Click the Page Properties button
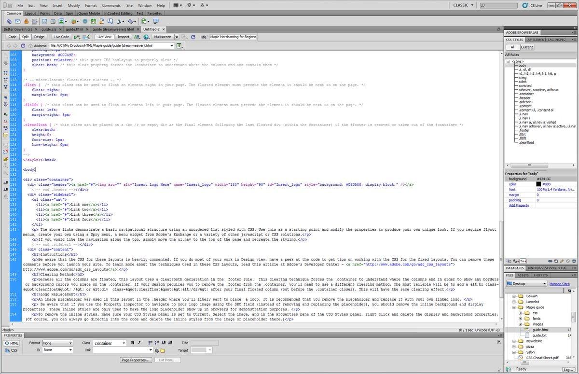 (x=136, y=360)
